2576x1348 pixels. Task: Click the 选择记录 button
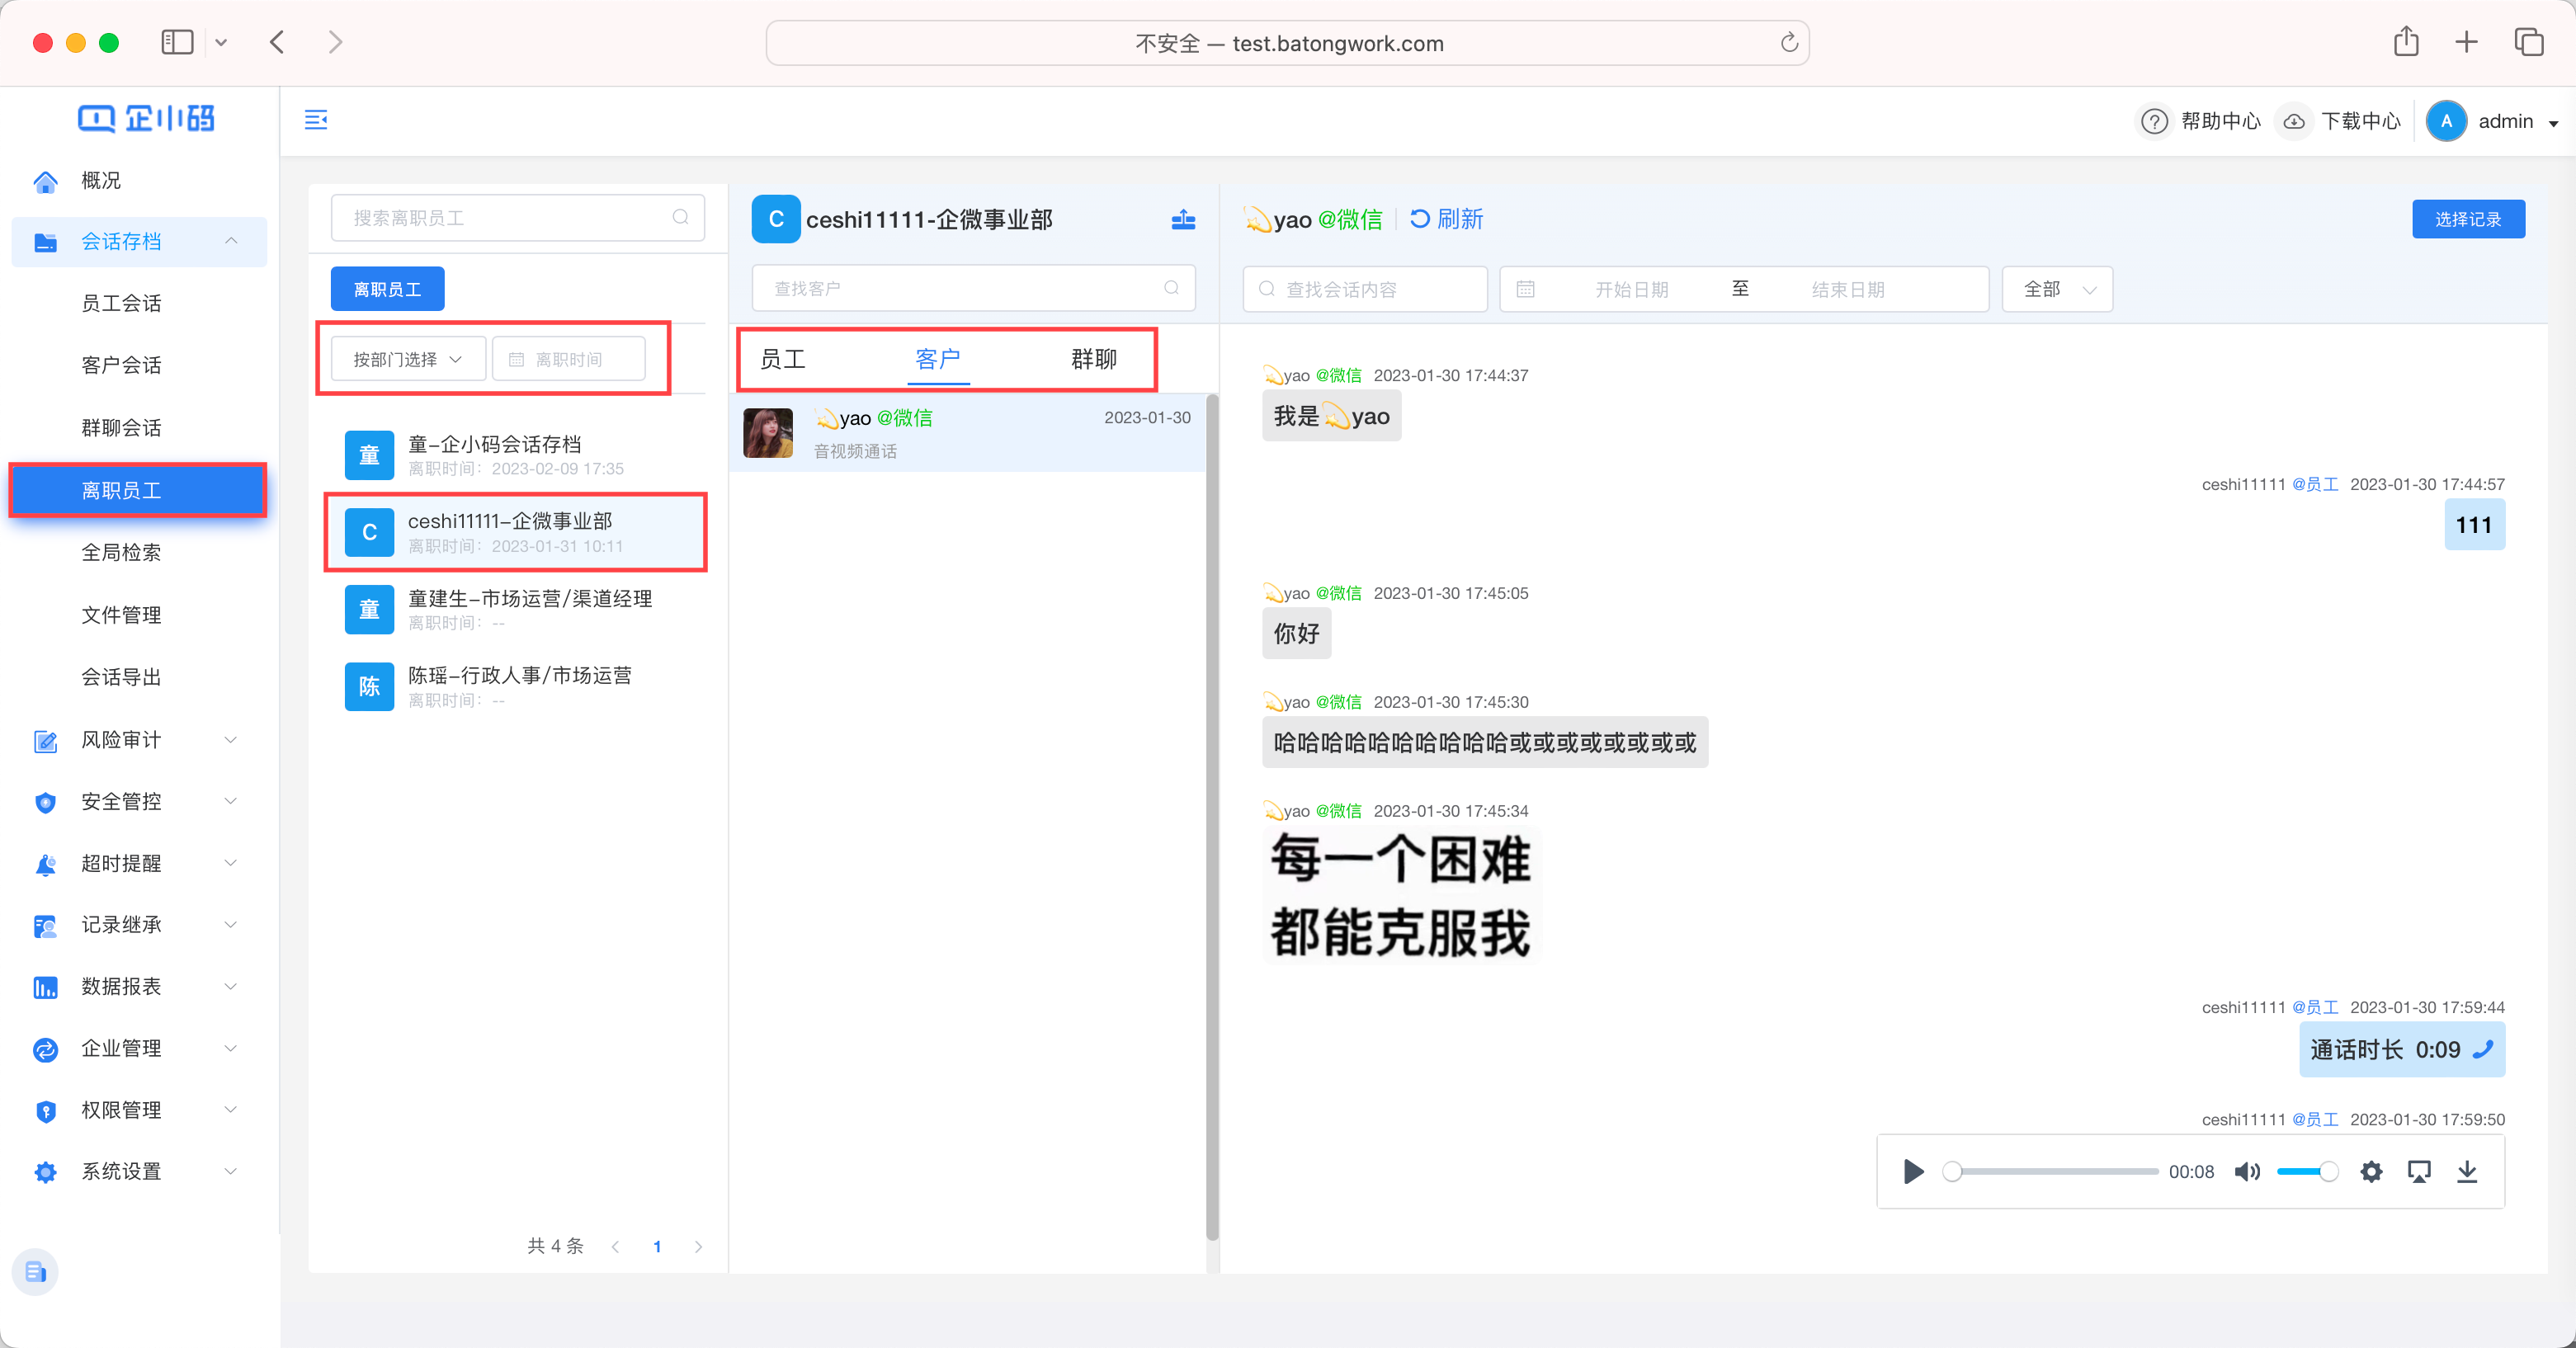tap(2468, 219)
